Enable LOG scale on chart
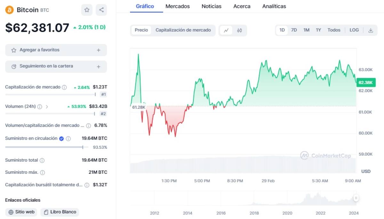Screen dimensions: 384x219 coord(354,30)
